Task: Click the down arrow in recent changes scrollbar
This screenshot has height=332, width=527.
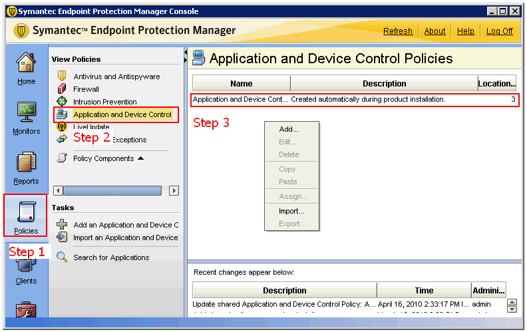Action: [512, 309]
